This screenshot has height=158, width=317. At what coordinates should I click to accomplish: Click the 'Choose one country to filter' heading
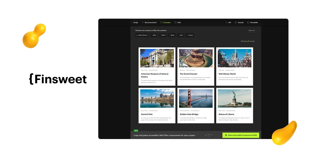coord(151,30)
